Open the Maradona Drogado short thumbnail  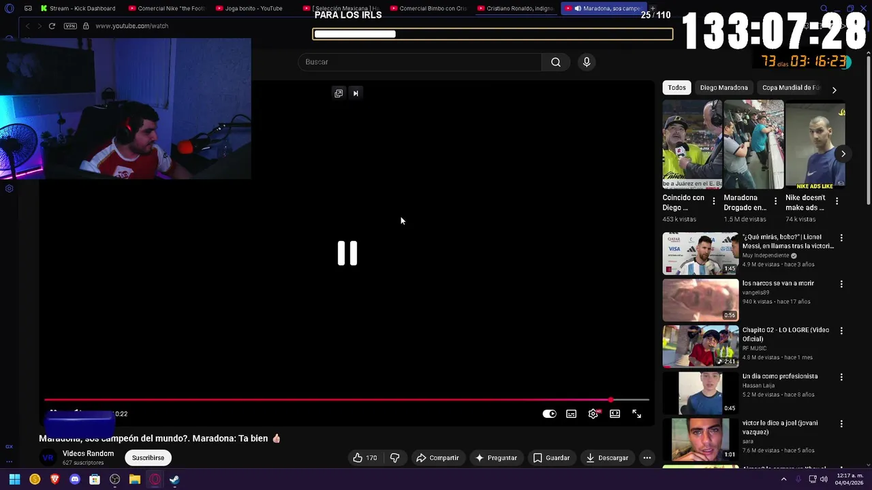click(x=753, y=144)
